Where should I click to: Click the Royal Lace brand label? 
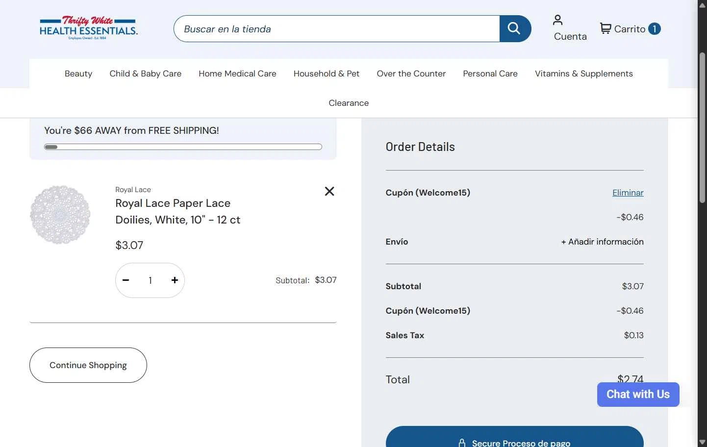pyautogui.click(x=133, y=190)
